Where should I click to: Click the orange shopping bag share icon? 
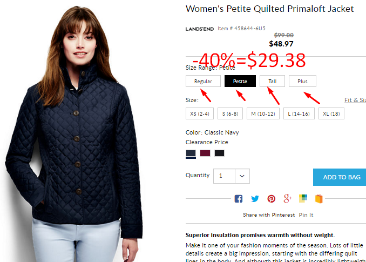(319, 199)
